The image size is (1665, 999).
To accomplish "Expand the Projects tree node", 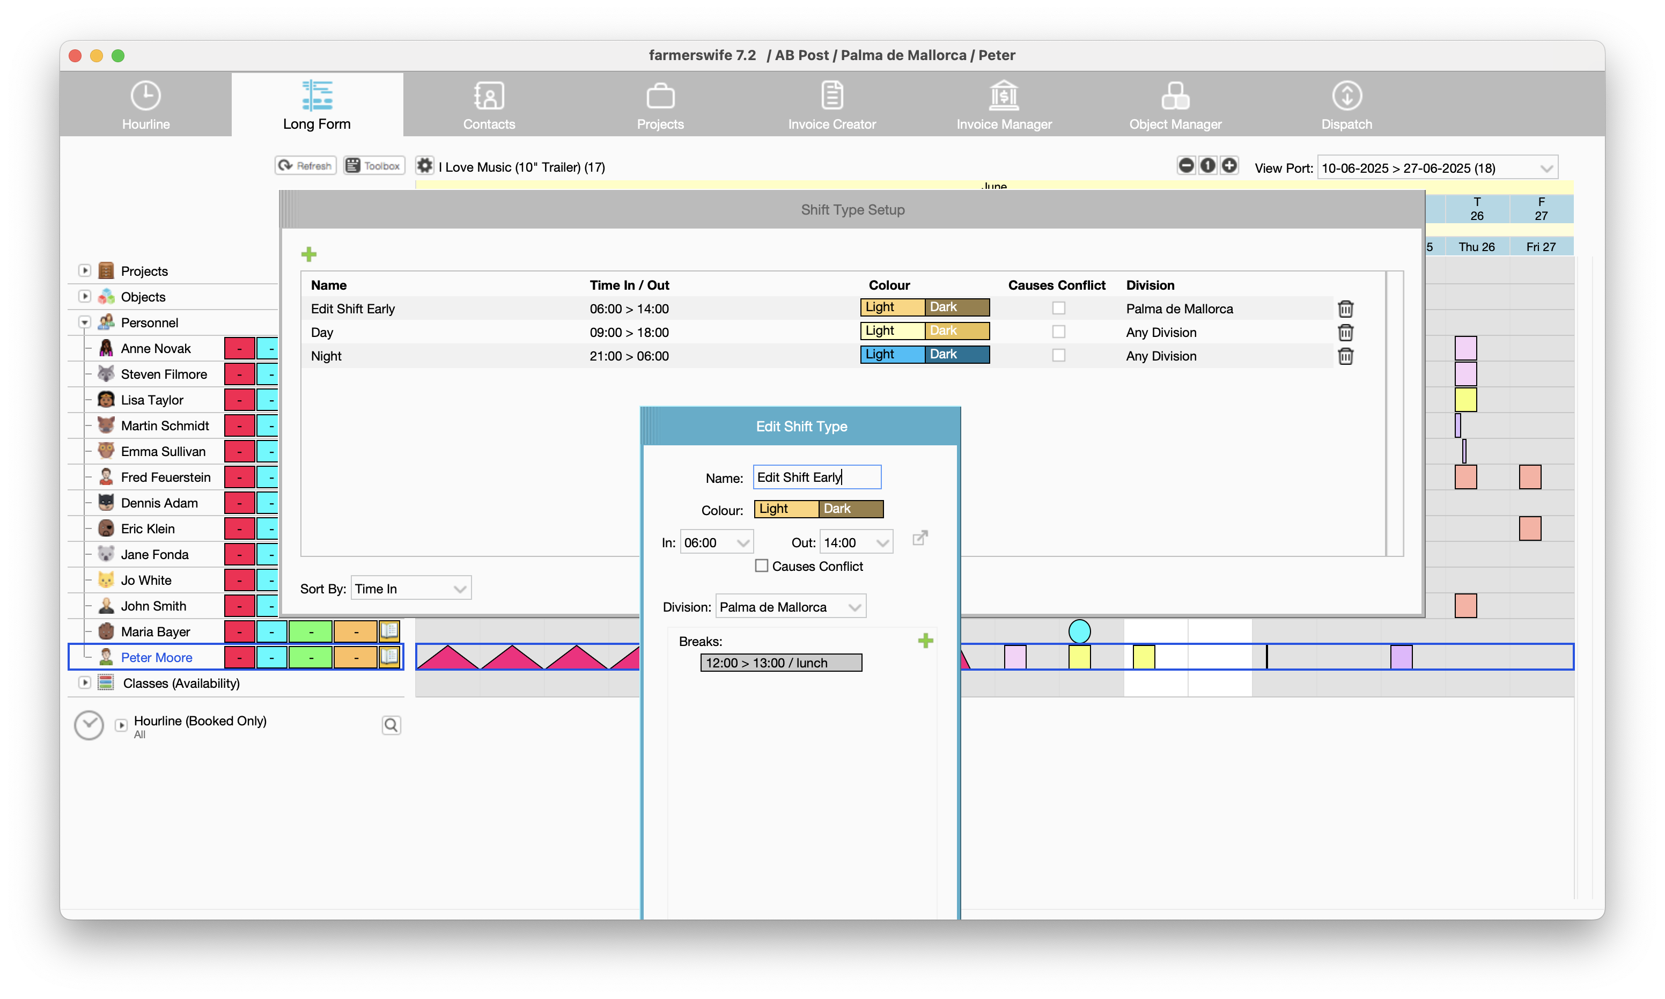I will pyautogui.click(x=85, y=270).
